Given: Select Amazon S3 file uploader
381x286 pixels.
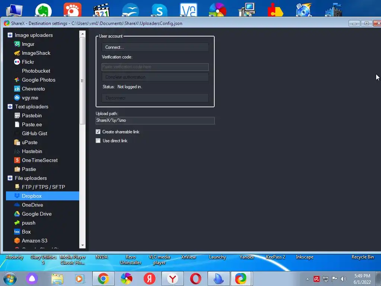Looking at the screenshot, I should point(35,241).
